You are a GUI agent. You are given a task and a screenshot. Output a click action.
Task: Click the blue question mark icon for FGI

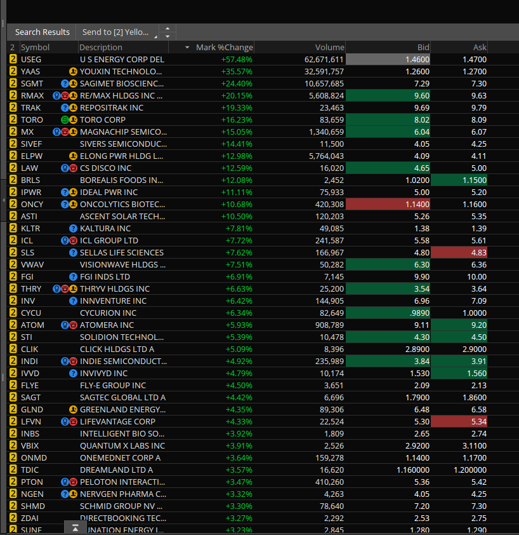pyautogui.click(x=73, y=276)
